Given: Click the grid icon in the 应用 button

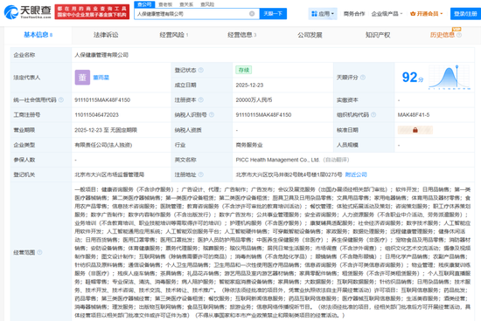Looking at the screenshot, I should (x=314, y=14).
